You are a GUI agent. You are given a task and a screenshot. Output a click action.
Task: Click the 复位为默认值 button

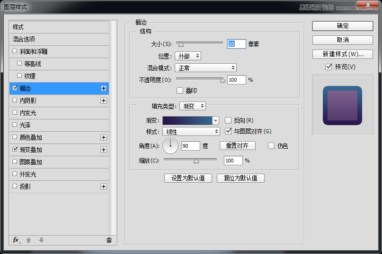[240, 178]
